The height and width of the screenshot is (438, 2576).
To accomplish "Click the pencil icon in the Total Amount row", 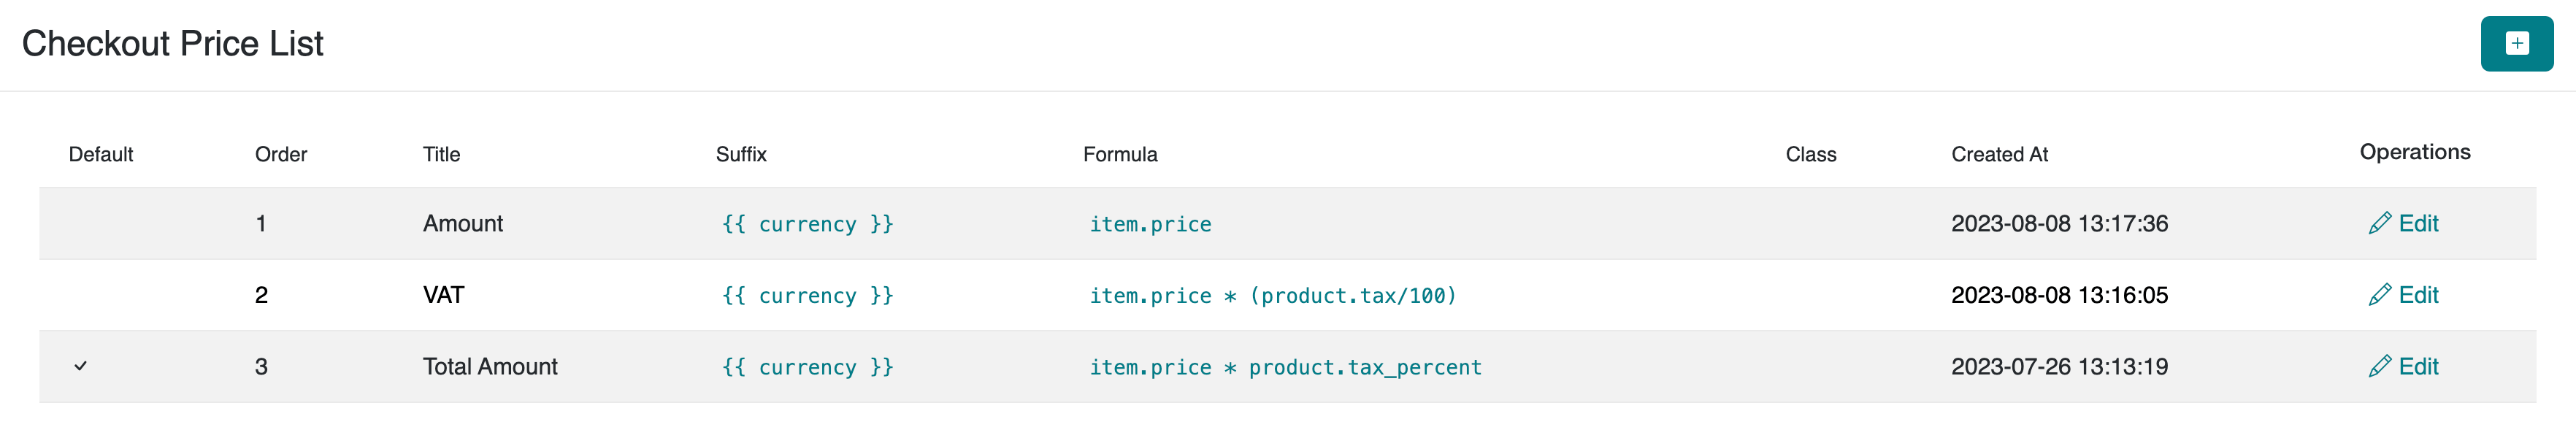I will 2379,367.
